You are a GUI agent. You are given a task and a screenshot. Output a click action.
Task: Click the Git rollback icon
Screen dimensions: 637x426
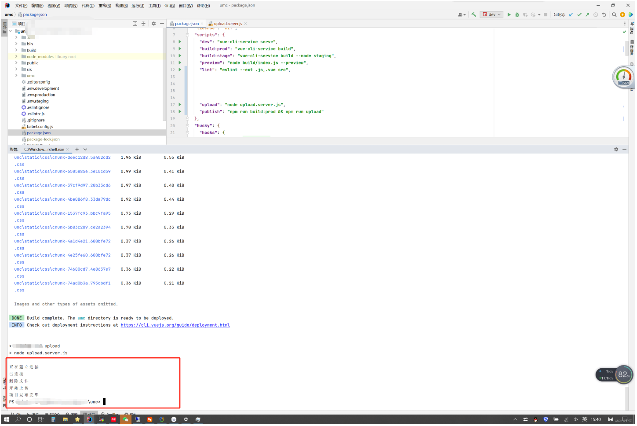604,15
